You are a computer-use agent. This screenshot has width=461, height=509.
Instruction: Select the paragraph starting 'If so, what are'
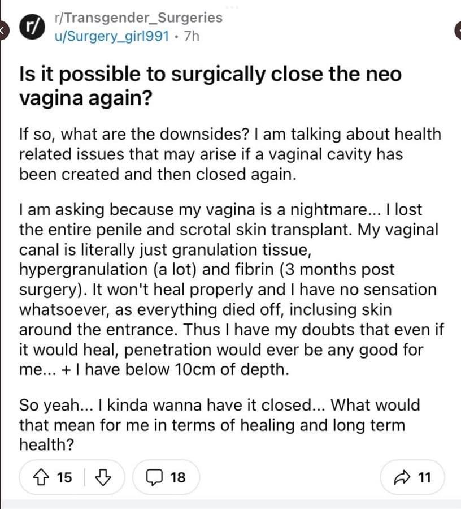point(230,154)
